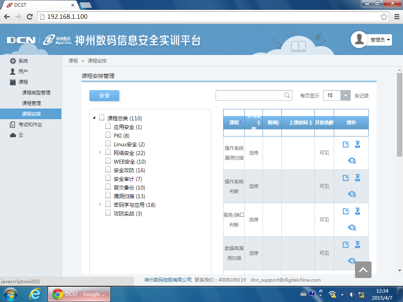Toggle visibility for 操作系统判断 course
This screenshot has height=302, width=403.
[x=352, y=194]
